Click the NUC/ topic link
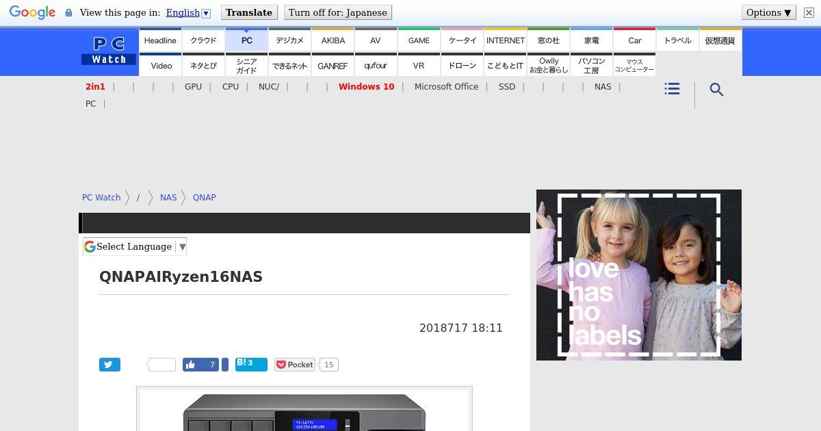This screenshot has width=821, height=431. [x=269, y=87]
